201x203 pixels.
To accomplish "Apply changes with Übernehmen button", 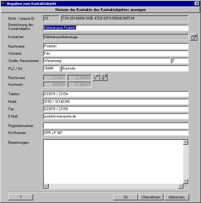I will point(151,197).
